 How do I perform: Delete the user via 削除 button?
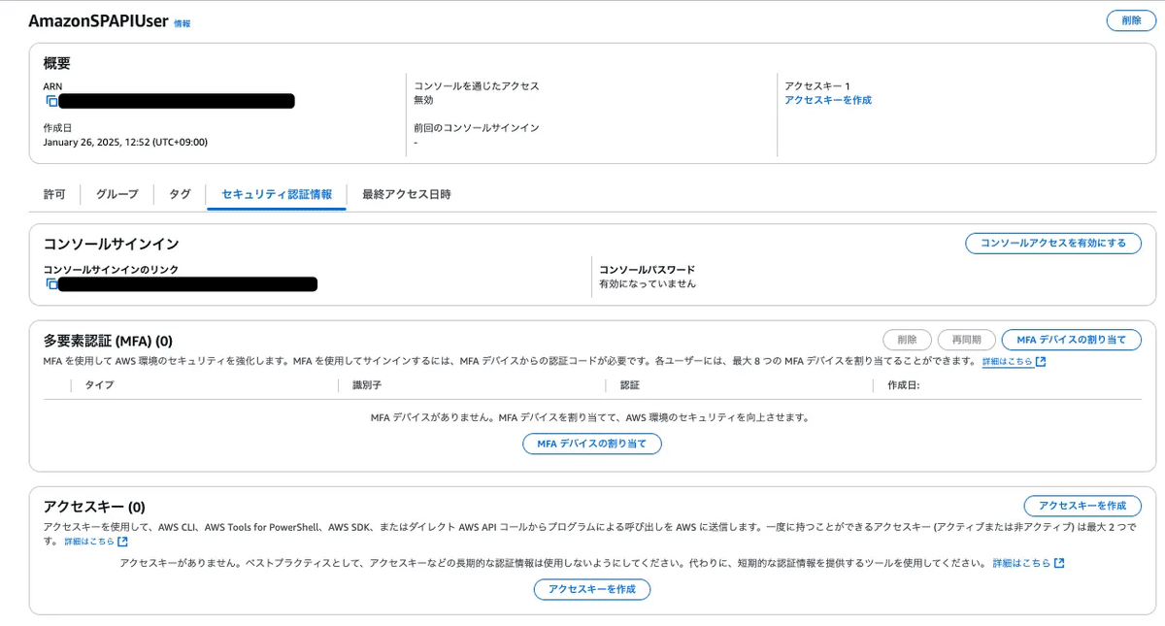click(x=1130, y=19)
